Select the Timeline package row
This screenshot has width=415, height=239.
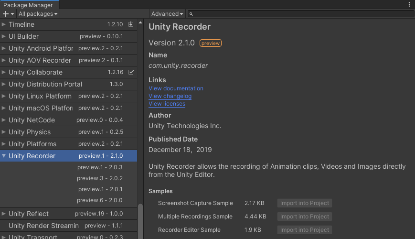69,24
